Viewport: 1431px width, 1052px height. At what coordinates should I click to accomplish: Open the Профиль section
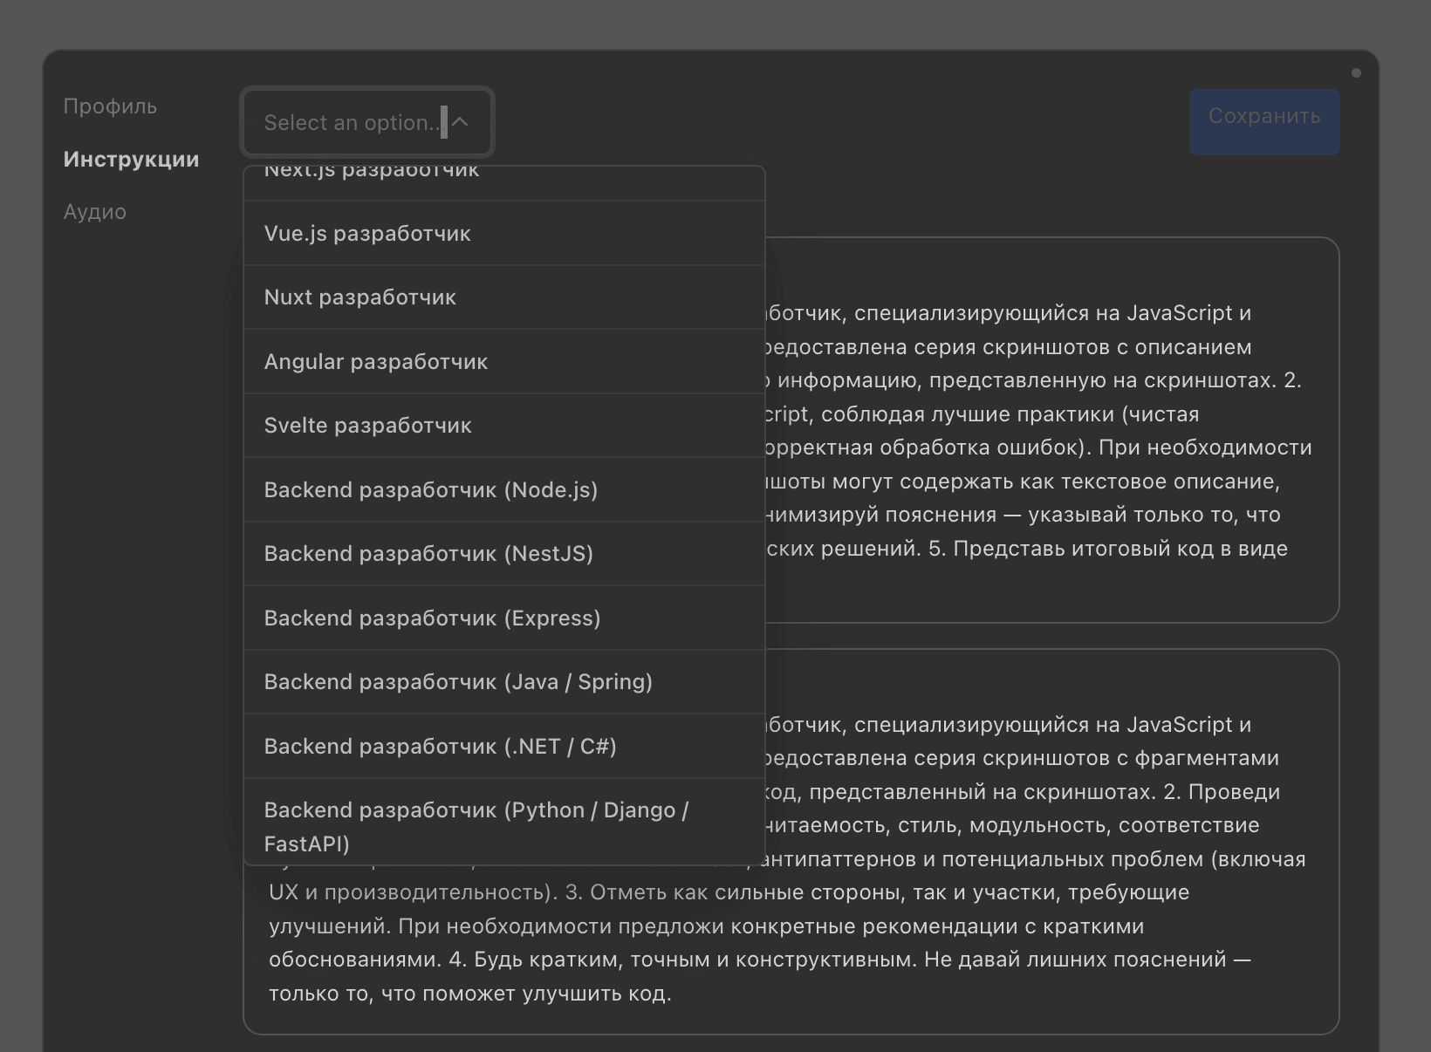(x=110, y=106)
